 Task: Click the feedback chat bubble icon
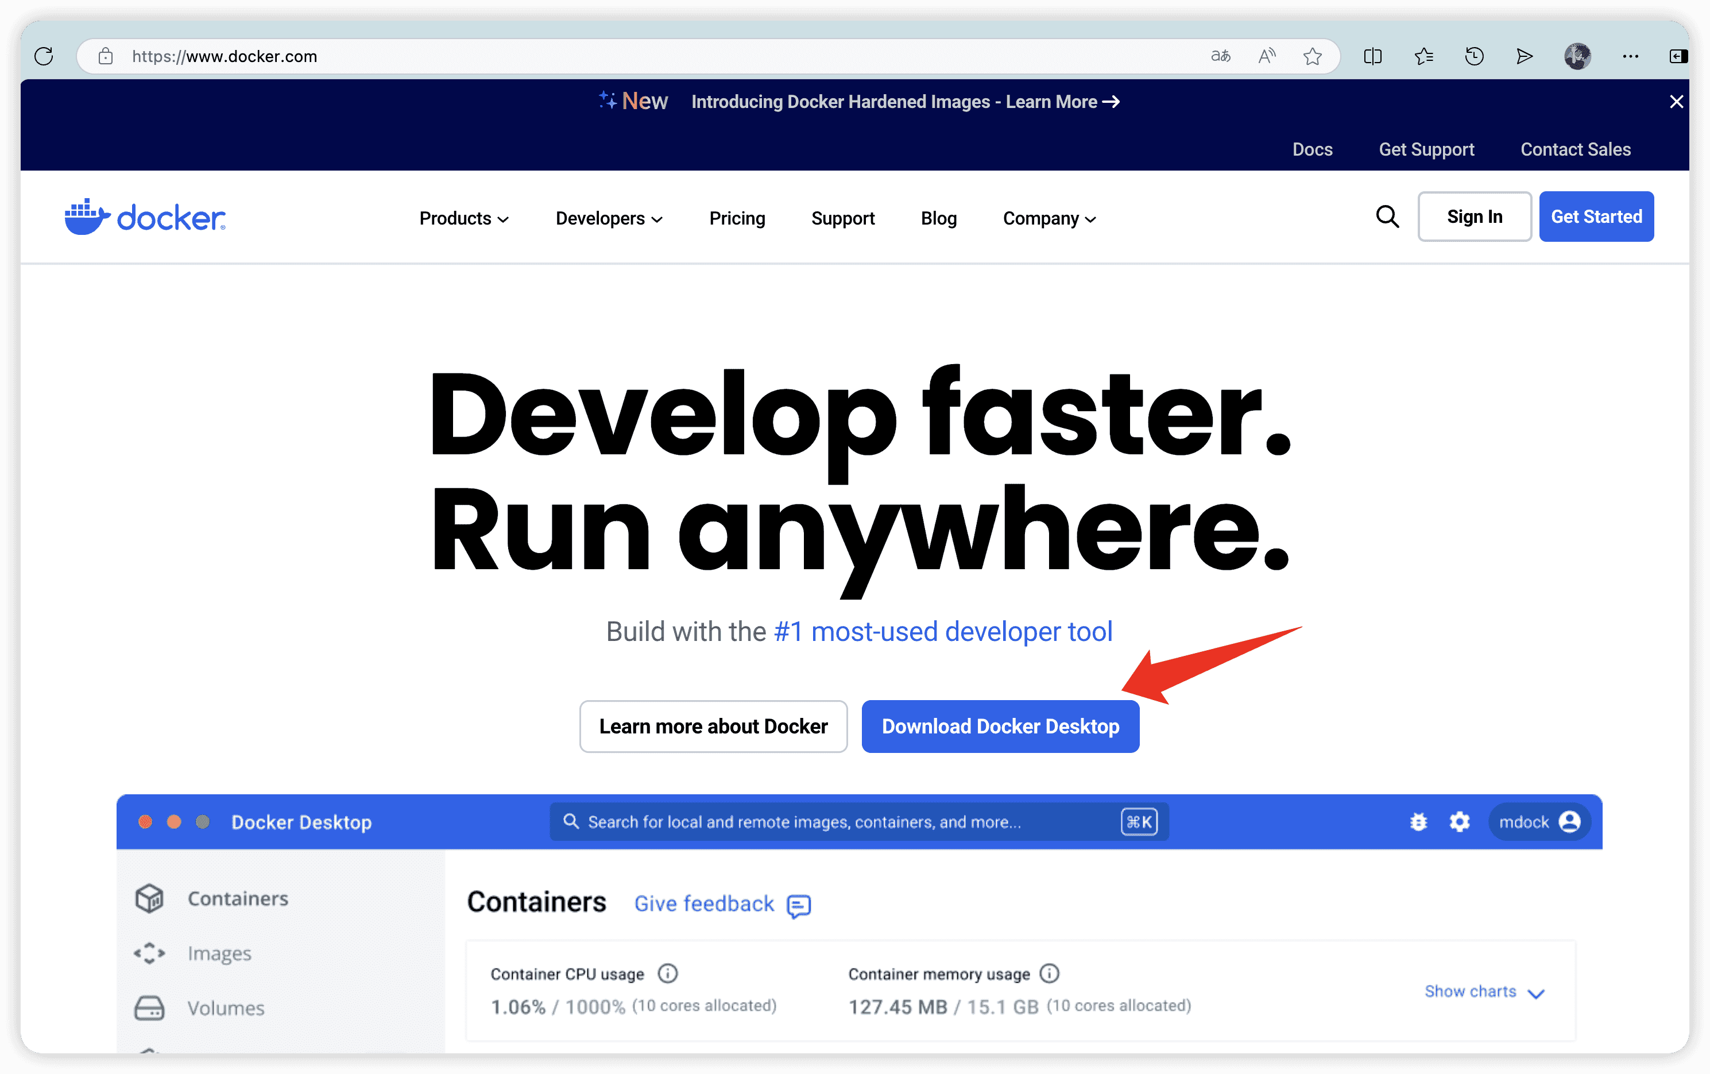pos(799,906)
